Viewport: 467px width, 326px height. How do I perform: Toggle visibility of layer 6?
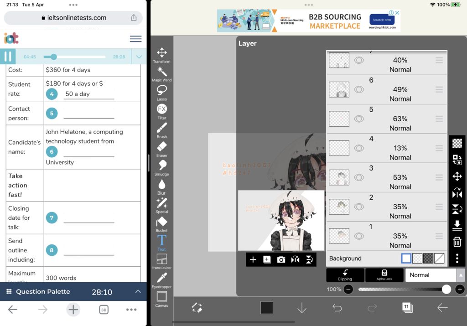[x=359, y=89]
